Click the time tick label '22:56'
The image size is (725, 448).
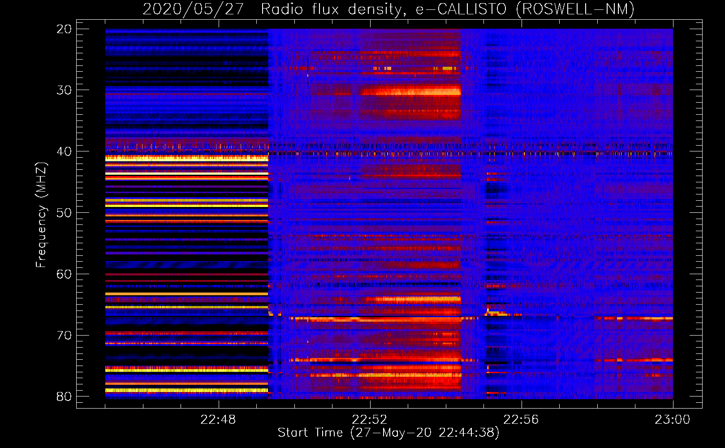[521, 420]
